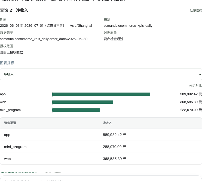The width and height of the screenshot is (202, 181).
Task: Select the app cell in the table
Action: point(7,135)
